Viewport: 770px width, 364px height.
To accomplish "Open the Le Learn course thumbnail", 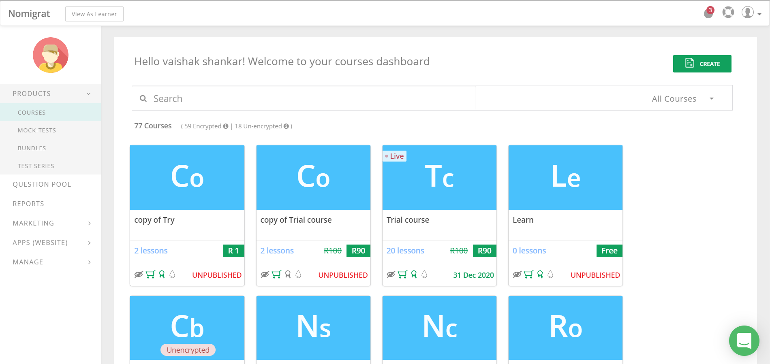I will [x=565, y=177].
